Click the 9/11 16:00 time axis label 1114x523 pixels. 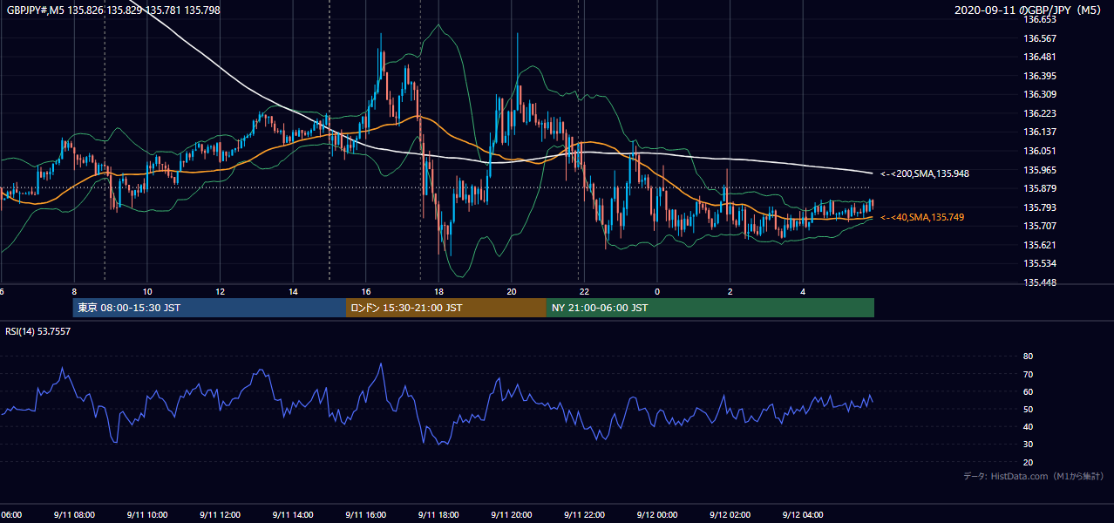pos(366,514)
